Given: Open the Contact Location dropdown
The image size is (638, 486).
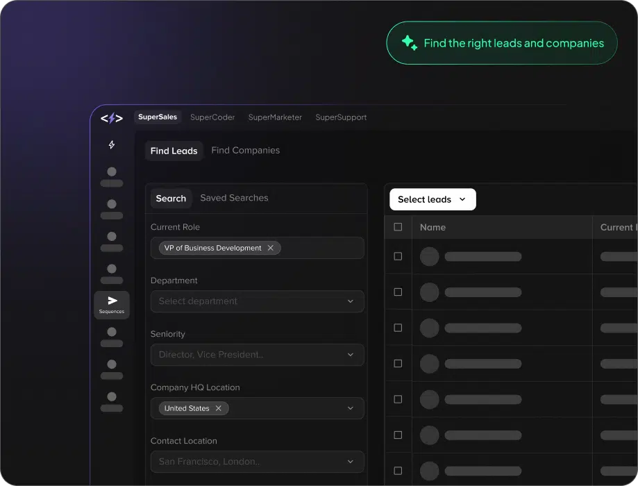Looking at the screenshot, I should [x=257, y=462].
